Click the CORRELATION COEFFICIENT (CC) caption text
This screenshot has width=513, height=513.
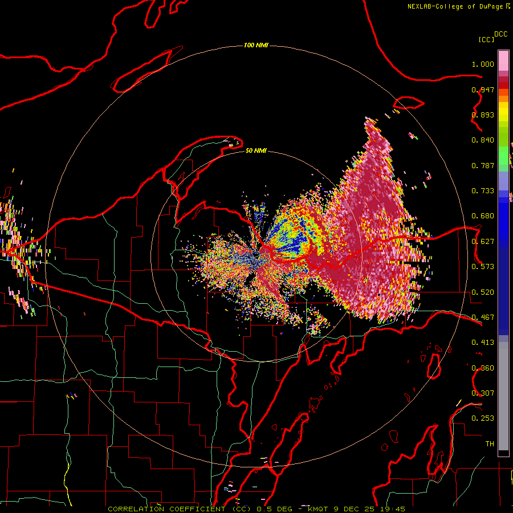[x=180, y=509]
